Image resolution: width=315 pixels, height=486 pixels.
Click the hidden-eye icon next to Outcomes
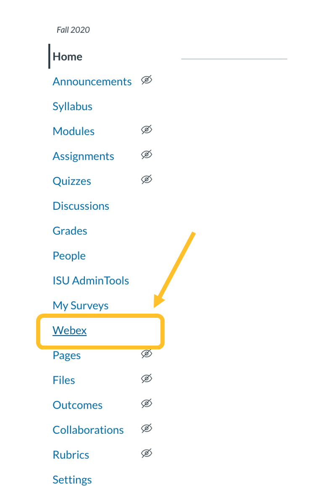(146, 404)
